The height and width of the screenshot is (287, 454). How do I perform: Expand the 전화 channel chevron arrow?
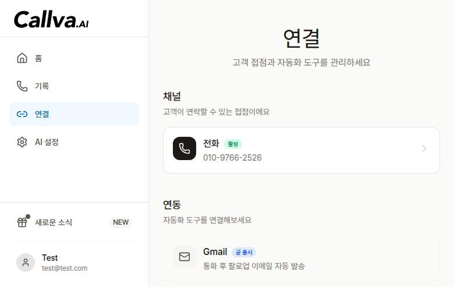[424, 148]
